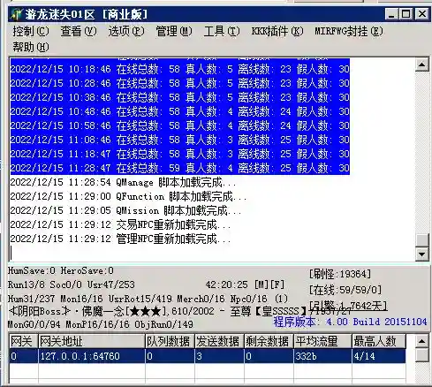Click the 最高人数 column header
The width and height of the screenshot is (432, 387).
pyautogui.click(x=379, y=341)
